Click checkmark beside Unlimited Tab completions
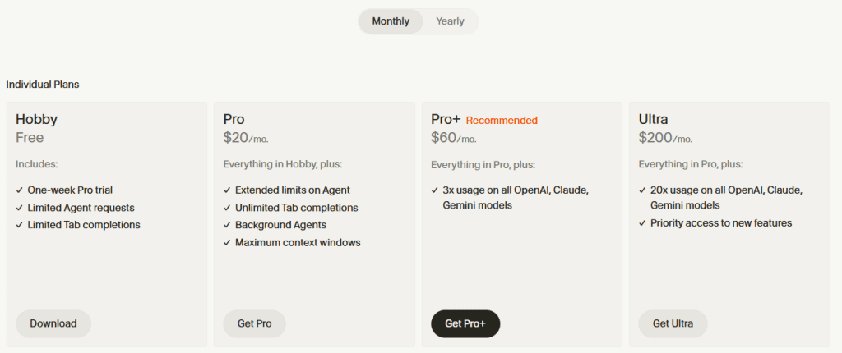The width and height of the screenshot is (842, 353). (227, 208)
